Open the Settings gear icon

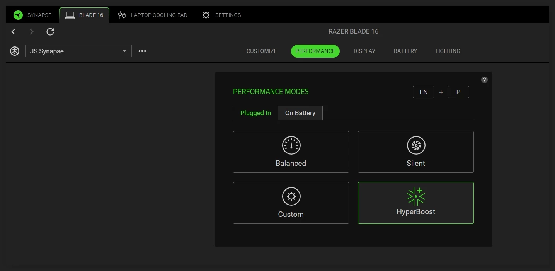[x=206, y=15]
